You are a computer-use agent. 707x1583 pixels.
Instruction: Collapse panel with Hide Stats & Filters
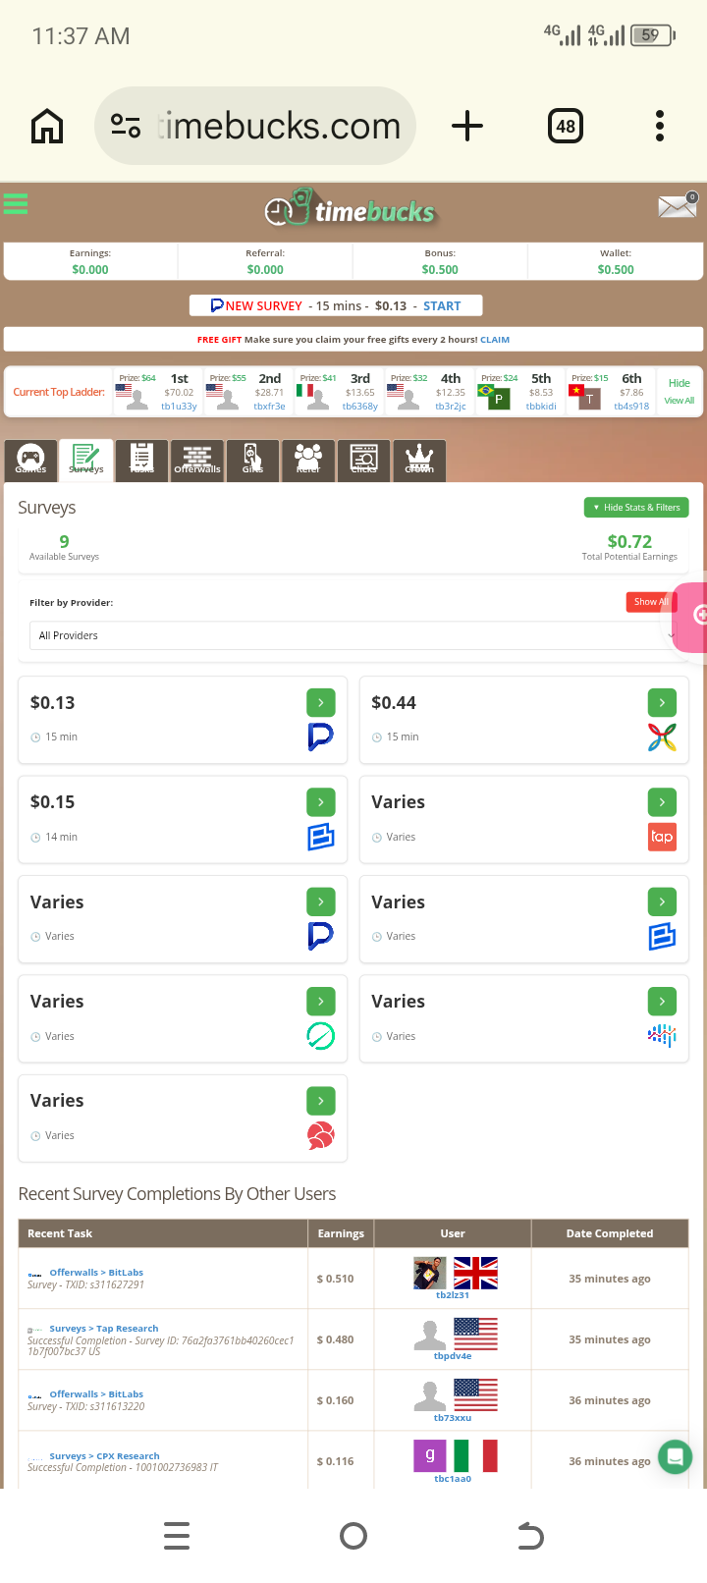coord(636,508)
